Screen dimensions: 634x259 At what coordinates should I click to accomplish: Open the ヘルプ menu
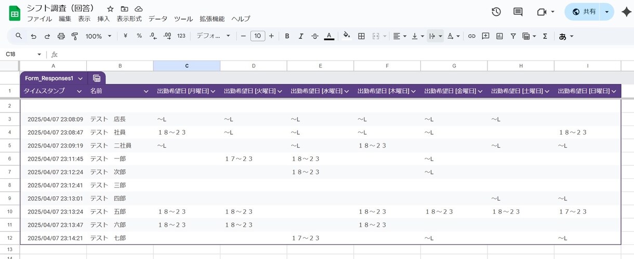241,19
